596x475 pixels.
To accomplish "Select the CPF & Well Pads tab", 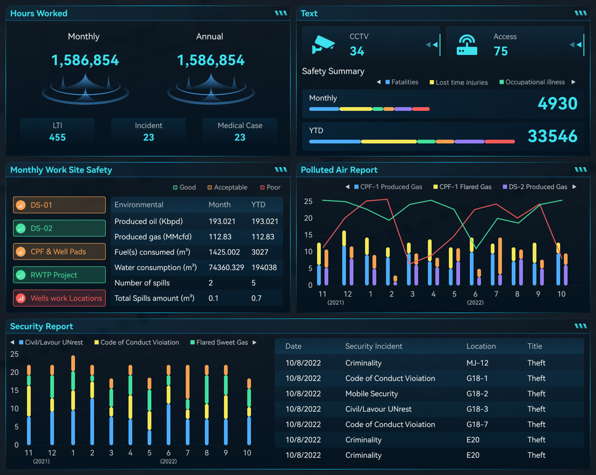I will (59, 252).
